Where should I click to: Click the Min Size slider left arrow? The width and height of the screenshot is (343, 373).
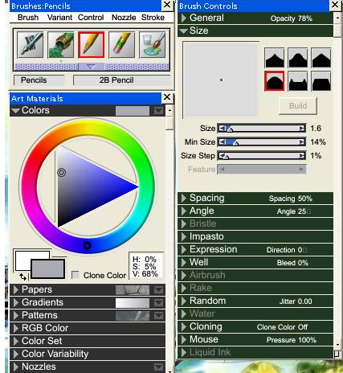222,141
